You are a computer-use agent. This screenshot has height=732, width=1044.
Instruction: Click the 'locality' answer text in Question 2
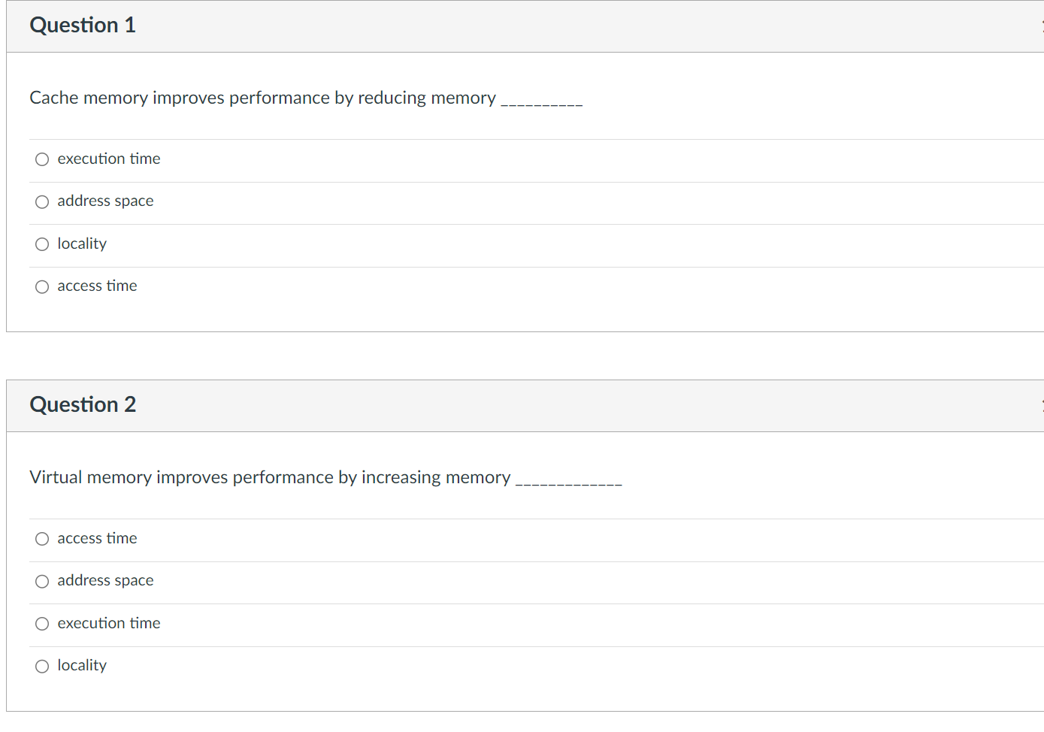[x=82, y=665]
